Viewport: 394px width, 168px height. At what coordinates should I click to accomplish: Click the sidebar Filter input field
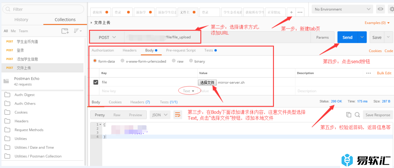pyautogui.click(x=43, y=9)
